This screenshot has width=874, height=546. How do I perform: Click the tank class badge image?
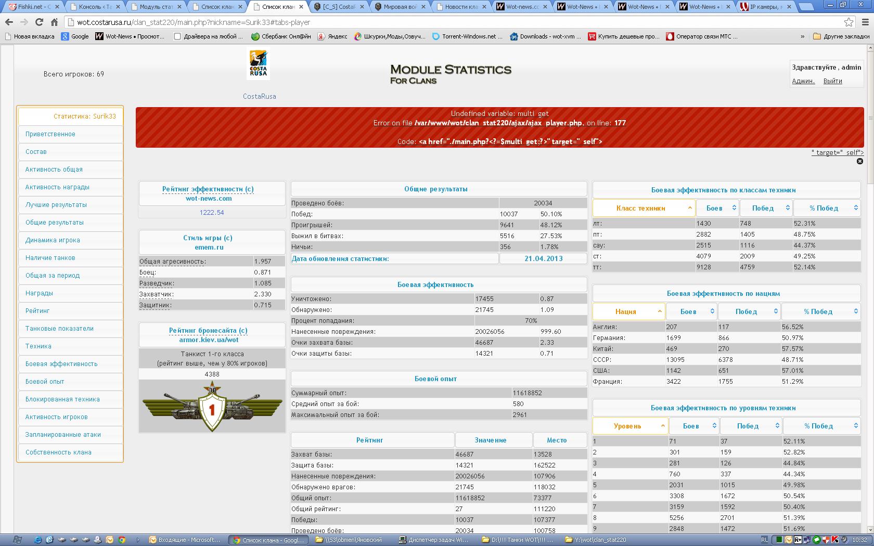pos(212,406)
